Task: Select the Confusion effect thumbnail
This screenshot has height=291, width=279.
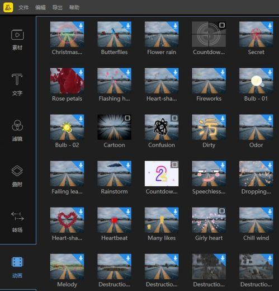Action: (x=162, y=127)
